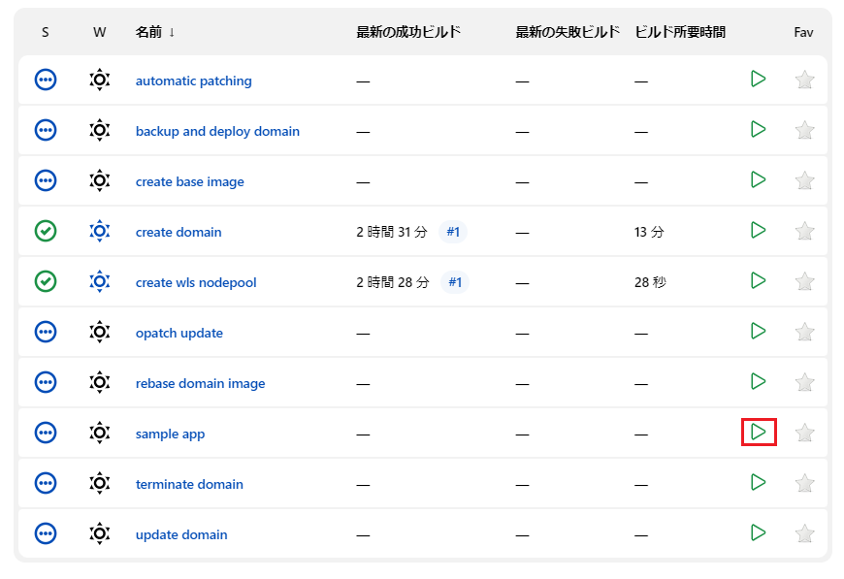Run the update domain pipeline
The image size is (844, 579).
click(x=758, y=532)
